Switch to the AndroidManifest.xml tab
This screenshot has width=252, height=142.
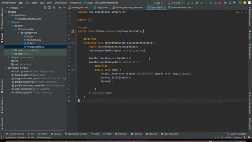(x=180, y=7)
